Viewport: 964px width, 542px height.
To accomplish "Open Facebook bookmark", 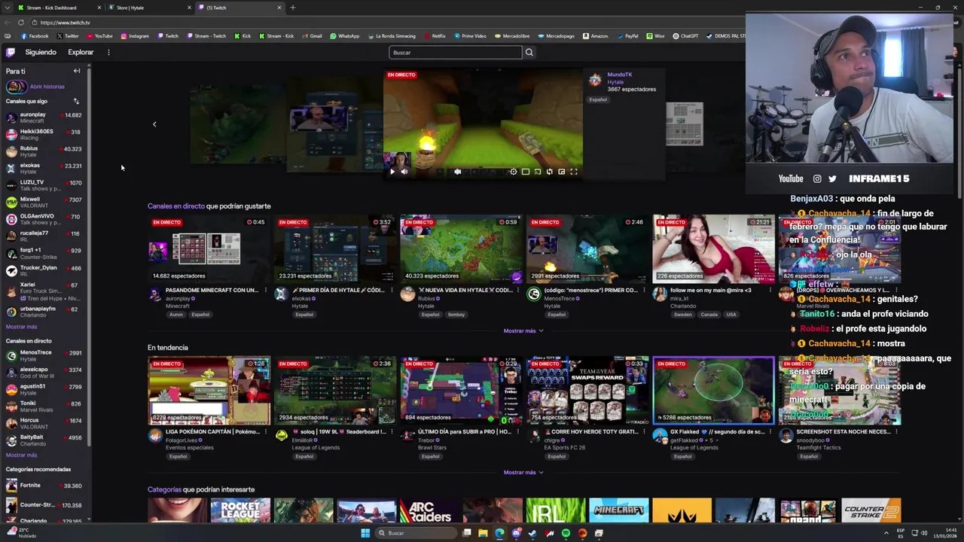I will (x=35, y=36).
